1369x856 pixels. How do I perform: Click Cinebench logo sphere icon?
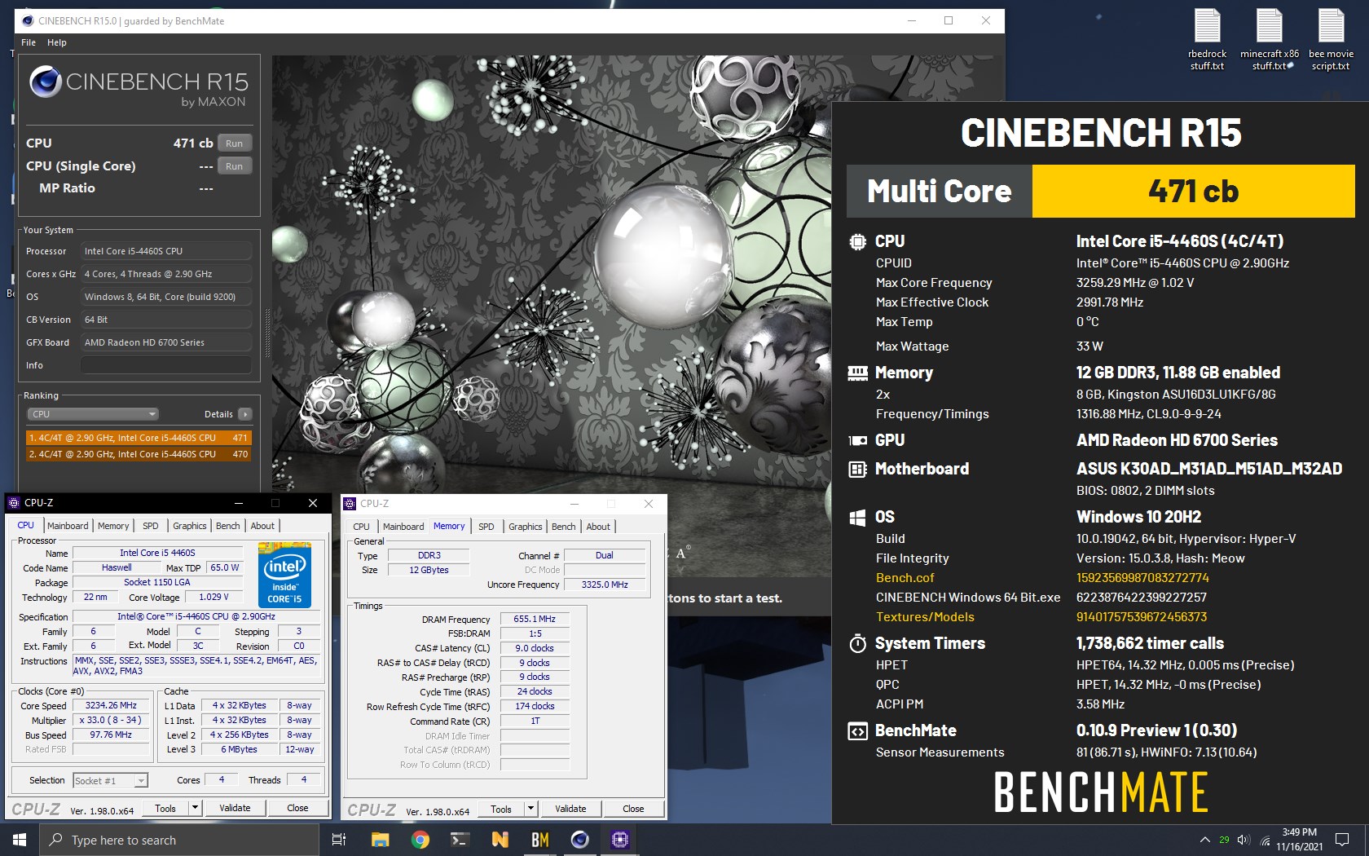[x=46, y=82]
